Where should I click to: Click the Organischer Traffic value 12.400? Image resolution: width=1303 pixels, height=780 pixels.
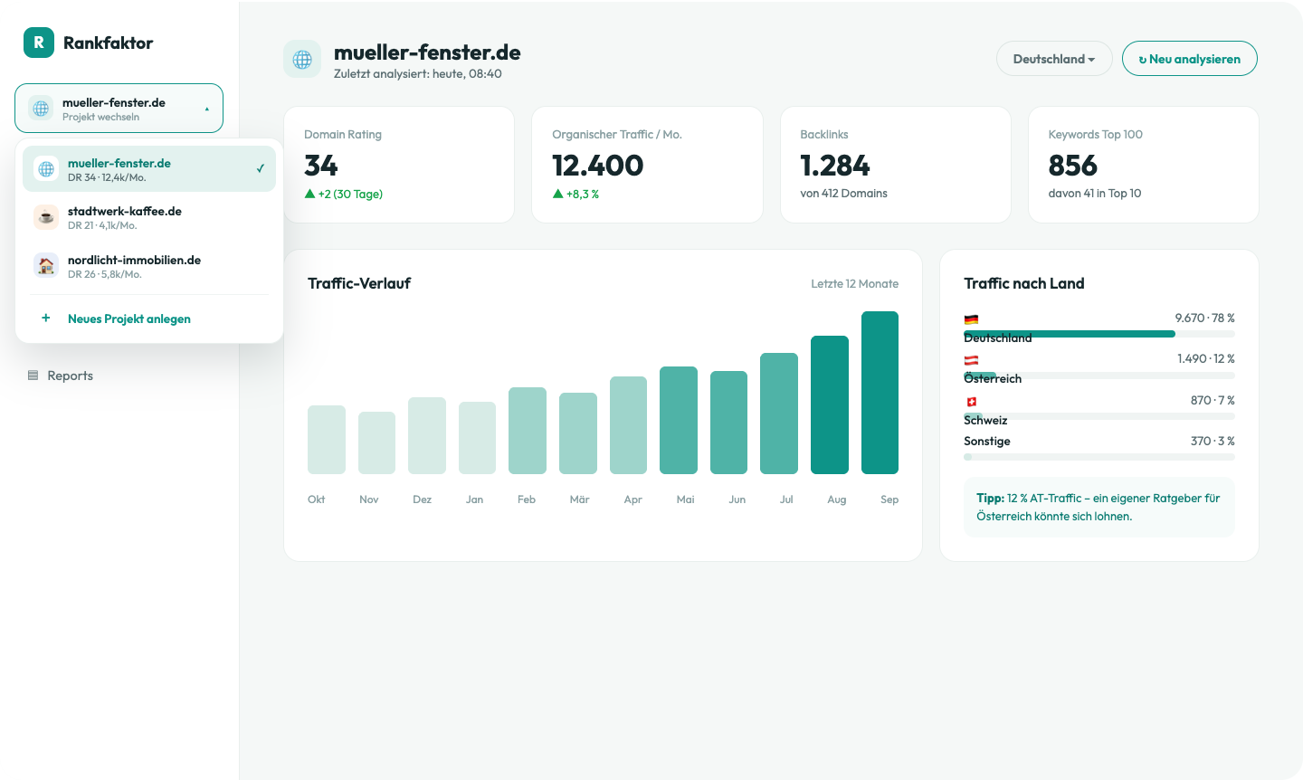[598, 166]
